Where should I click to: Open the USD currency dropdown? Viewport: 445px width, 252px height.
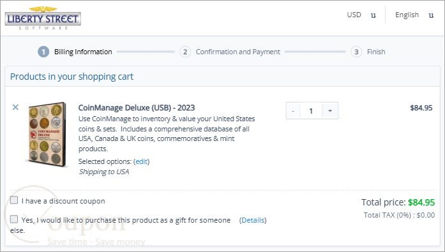point(361,15)
